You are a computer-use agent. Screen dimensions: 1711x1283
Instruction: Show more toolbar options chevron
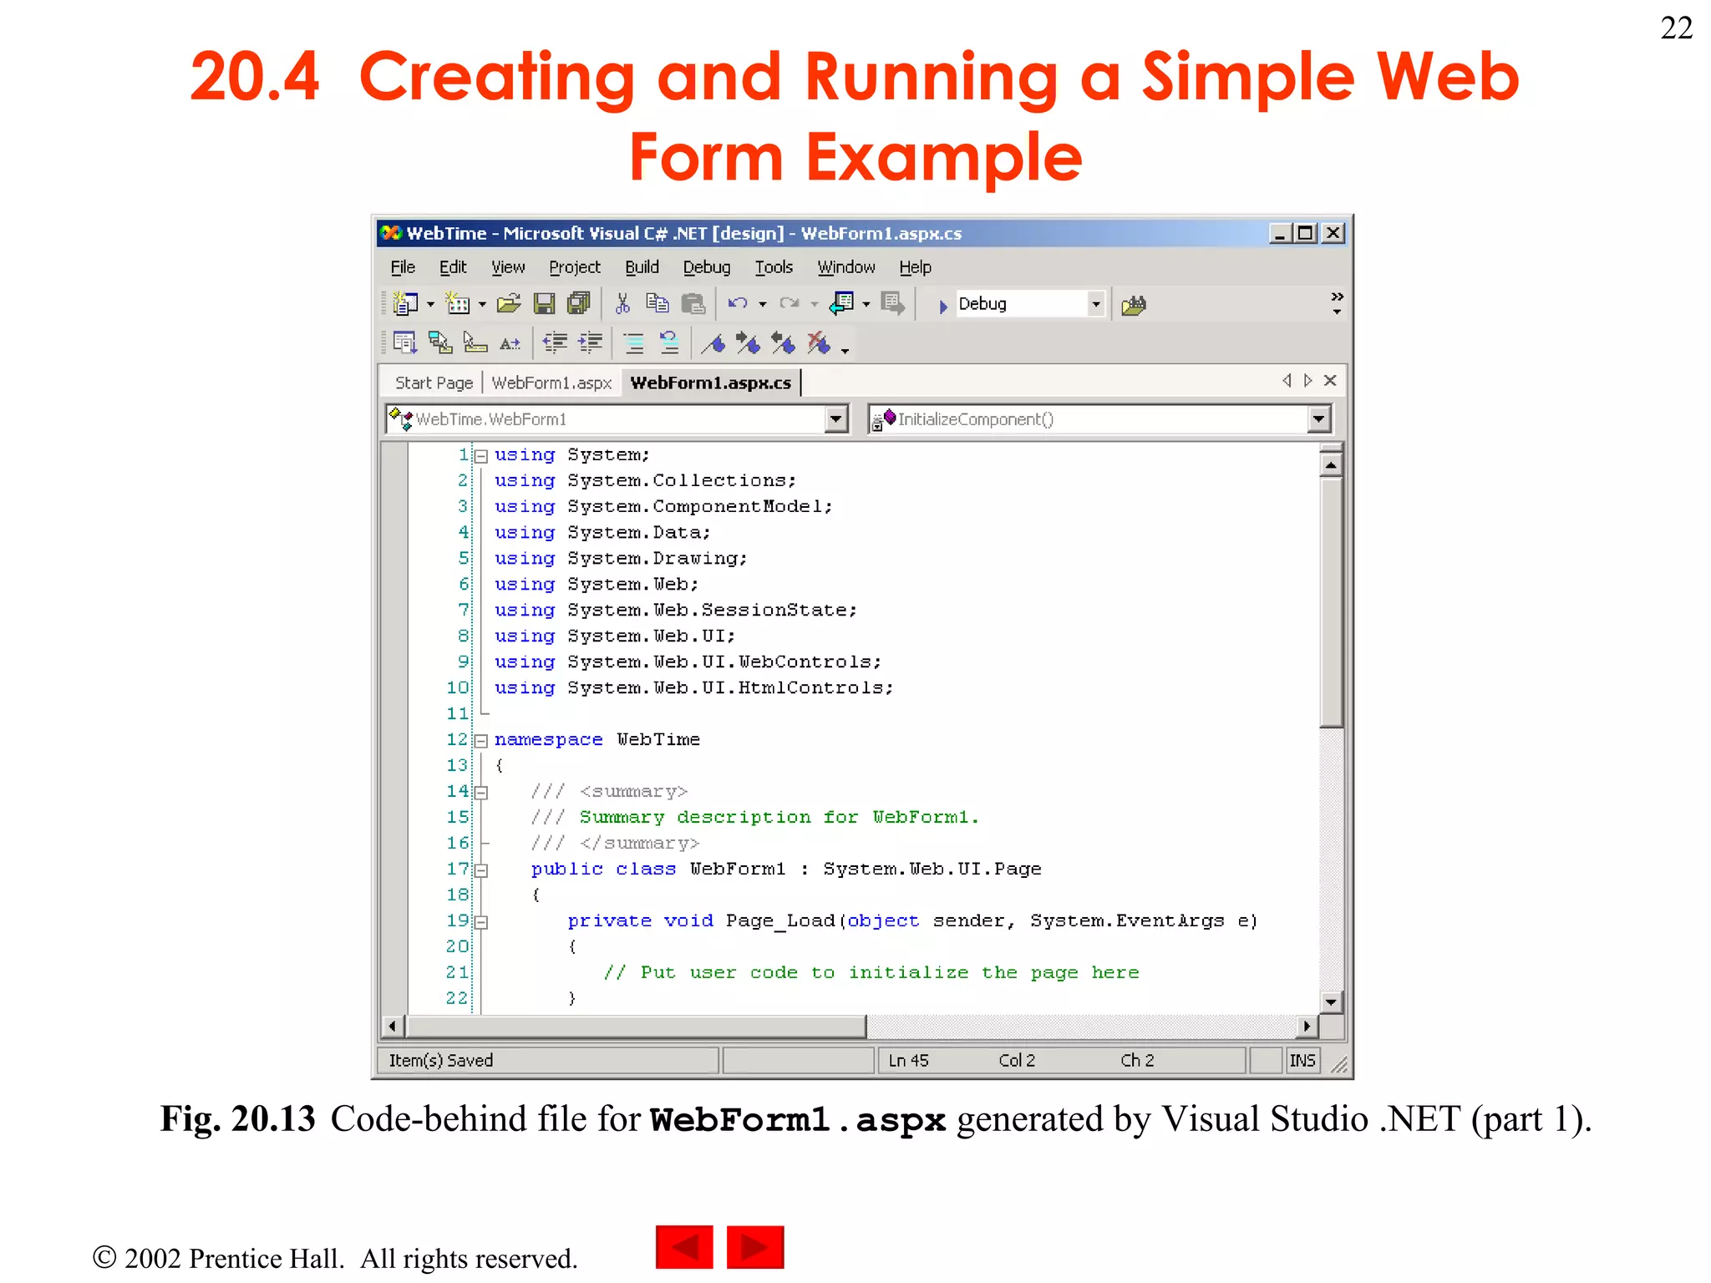point(1337,303)
